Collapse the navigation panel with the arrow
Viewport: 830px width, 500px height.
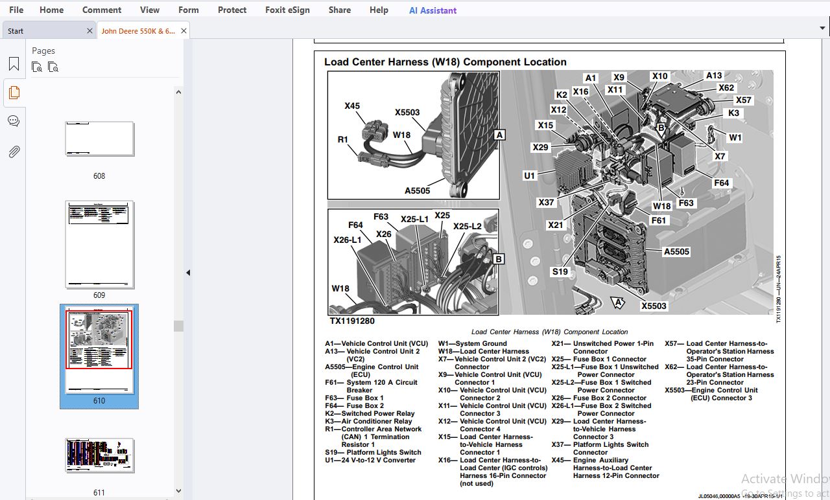188,273
